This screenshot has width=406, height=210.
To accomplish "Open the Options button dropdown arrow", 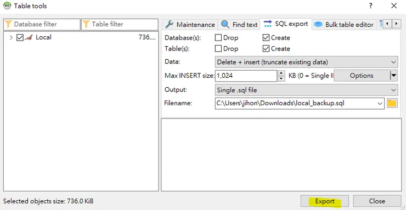I will pos(393,76).
